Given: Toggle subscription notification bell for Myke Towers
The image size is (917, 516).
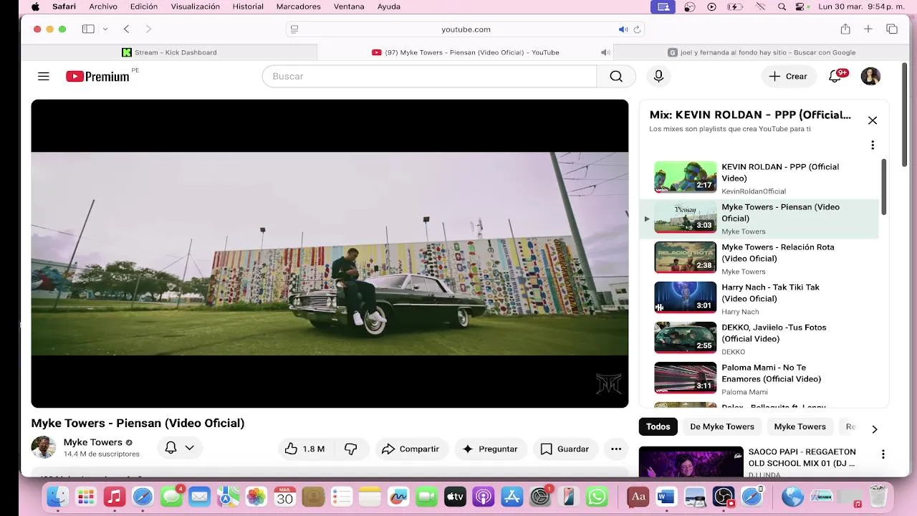Looking at the screenshot, I should 171,448.
